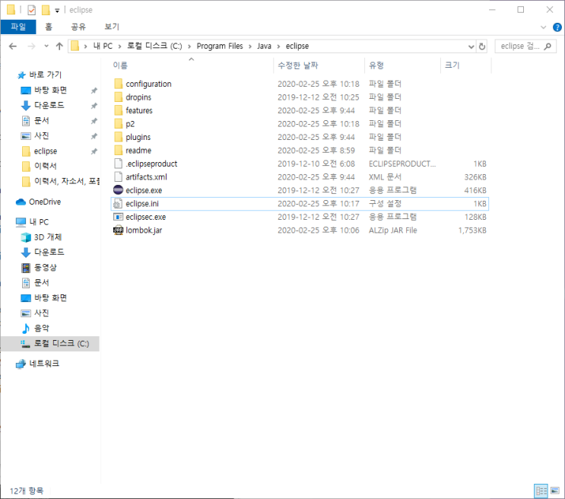Sort by 수정한 날짜 column header
Viewport: 565px width, 499px height.
pos(298,65)
